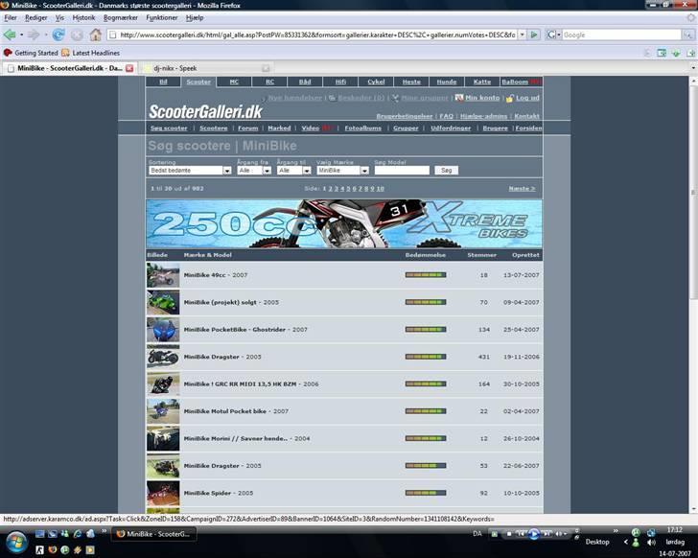Switch to the Cykel site tab
Viewport: 698px width, 558px height.
pyautogui.click(x=376, y=81)
